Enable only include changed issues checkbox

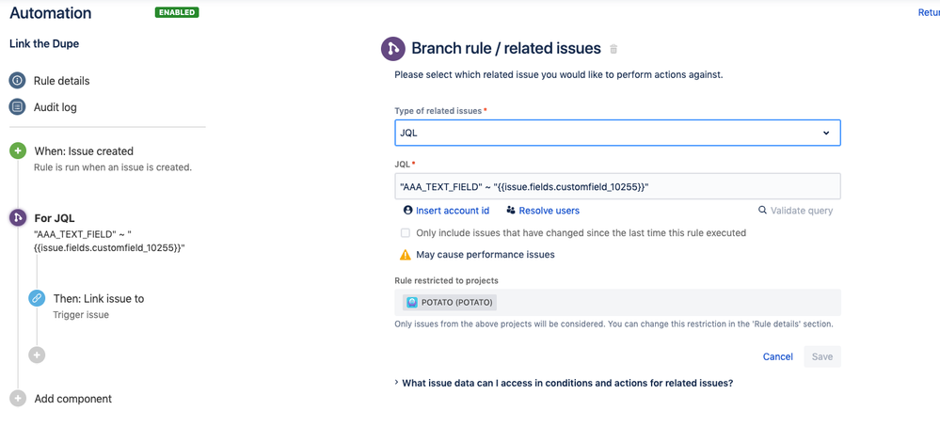pos(406,233)
